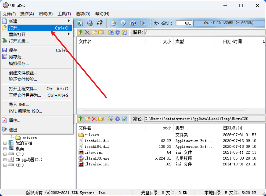Choose 退出 in the File menu
The height and width of the screenshot is (196, 266).
37,130
